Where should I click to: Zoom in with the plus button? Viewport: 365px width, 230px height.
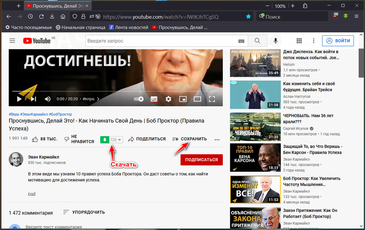pyautogui.click(x=293, y=6)
